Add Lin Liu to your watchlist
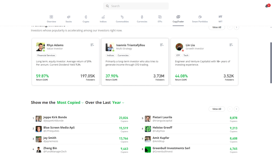Viewport: 272px width, 156px height. coord(231,45)
